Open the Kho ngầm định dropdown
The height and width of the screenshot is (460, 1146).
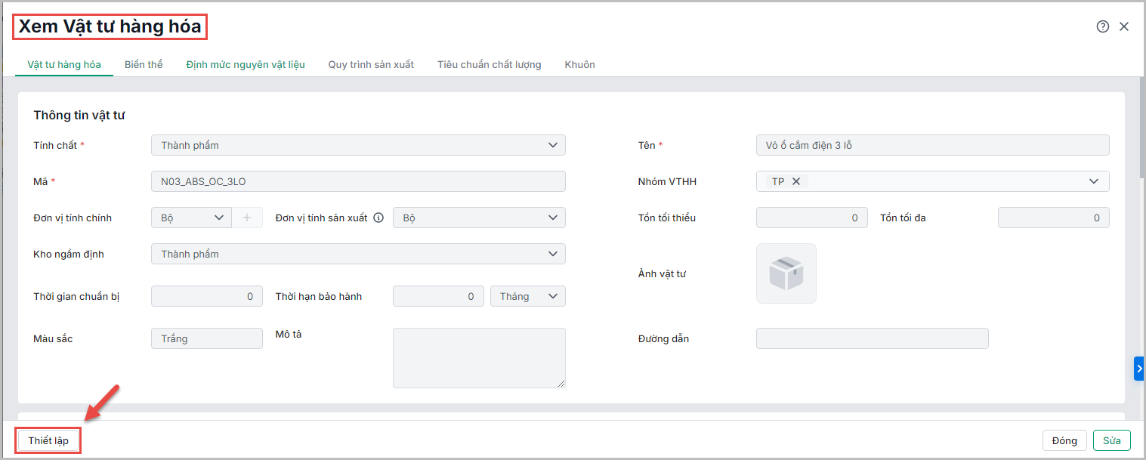pos(553,254)
